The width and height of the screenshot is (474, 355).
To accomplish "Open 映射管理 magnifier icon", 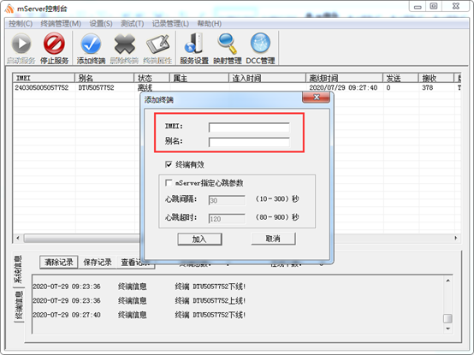I will point(227,44).
